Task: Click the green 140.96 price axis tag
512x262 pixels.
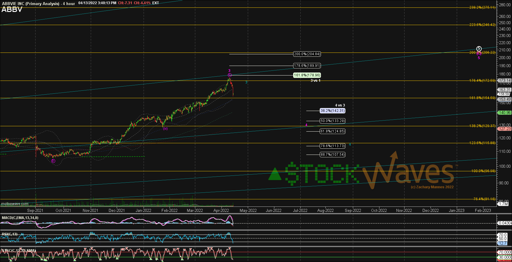Action: [x=505, y=113]
